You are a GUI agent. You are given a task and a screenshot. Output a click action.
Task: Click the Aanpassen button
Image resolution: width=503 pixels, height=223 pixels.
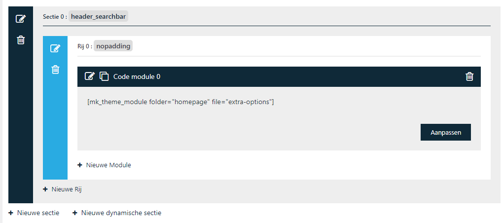(x=446, y=132)
